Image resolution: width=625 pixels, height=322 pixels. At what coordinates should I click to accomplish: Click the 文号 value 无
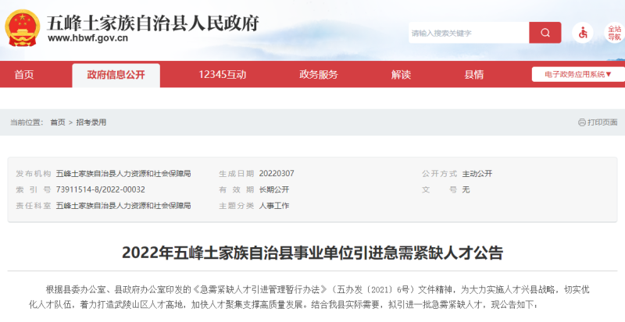click(x=466, y=189)
